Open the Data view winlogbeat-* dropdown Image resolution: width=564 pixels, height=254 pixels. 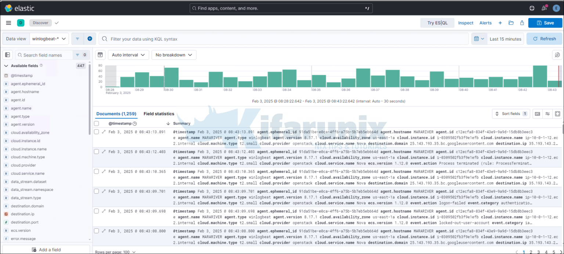[49, 39]
